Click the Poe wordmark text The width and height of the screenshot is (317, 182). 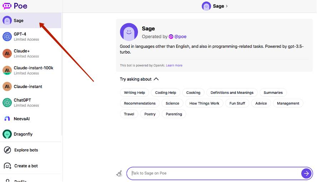pos(20,6)
